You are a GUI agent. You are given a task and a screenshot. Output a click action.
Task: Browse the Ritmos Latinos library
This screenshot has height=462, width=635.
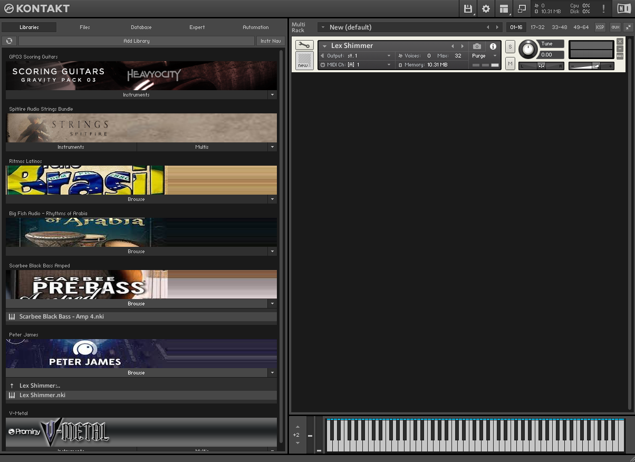137,199
